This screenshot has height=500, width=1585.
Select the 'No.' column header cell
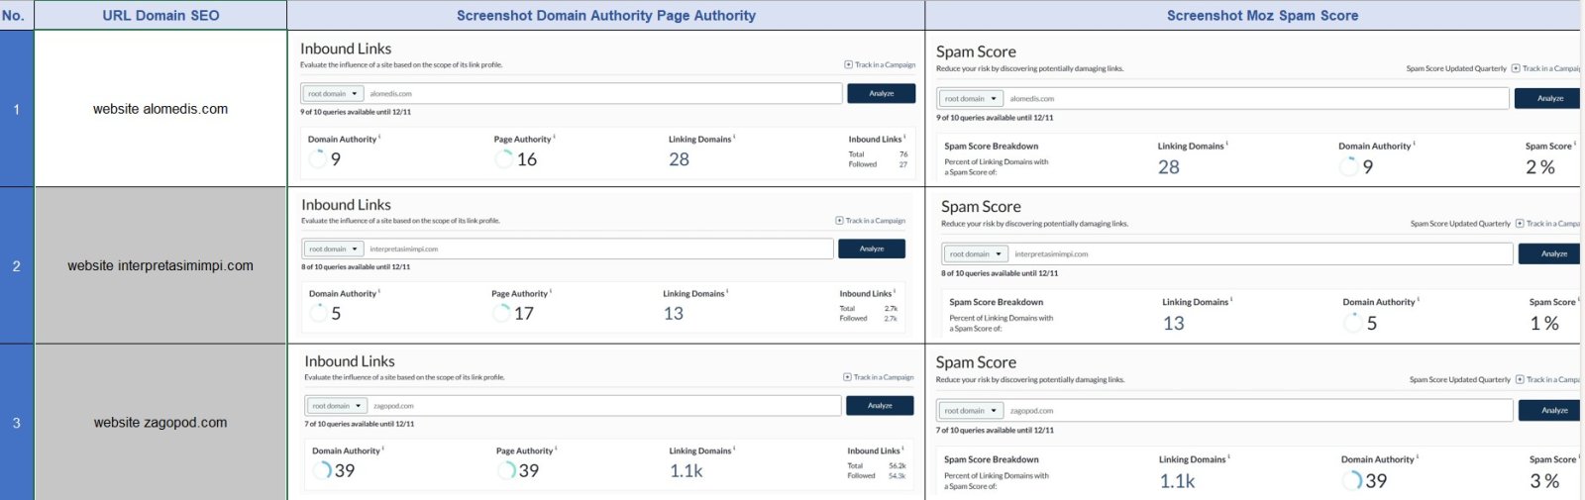click(17, 15)
